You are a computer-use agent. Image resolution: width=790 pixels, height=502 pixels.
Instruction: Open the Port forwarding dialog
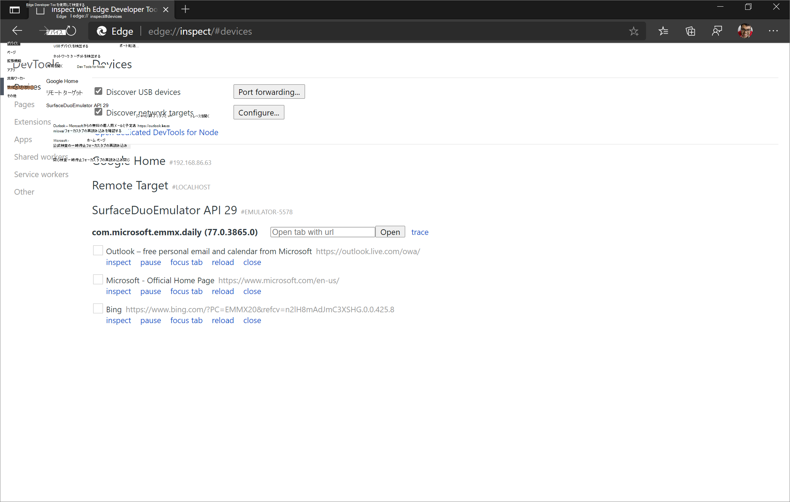(269, 91)
